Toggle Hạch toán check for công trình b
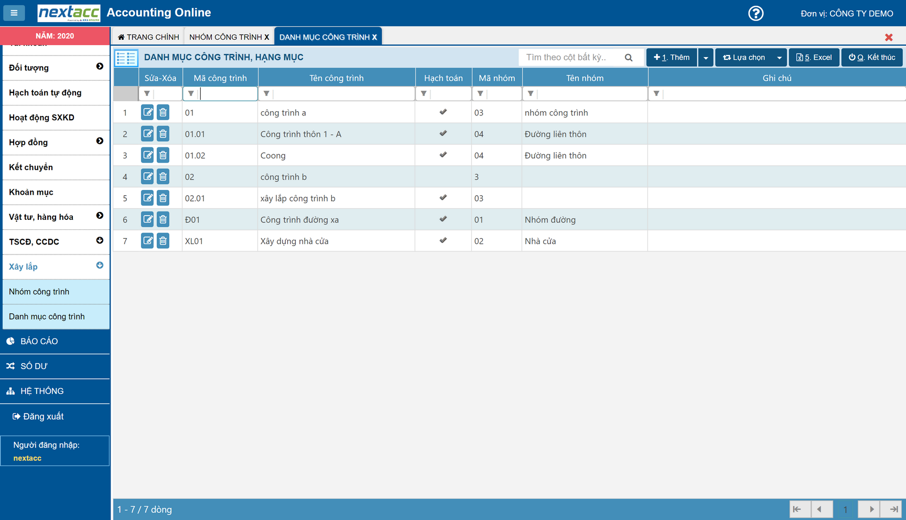The width and height of the screenshot is (906, 520). coord(443,177)
